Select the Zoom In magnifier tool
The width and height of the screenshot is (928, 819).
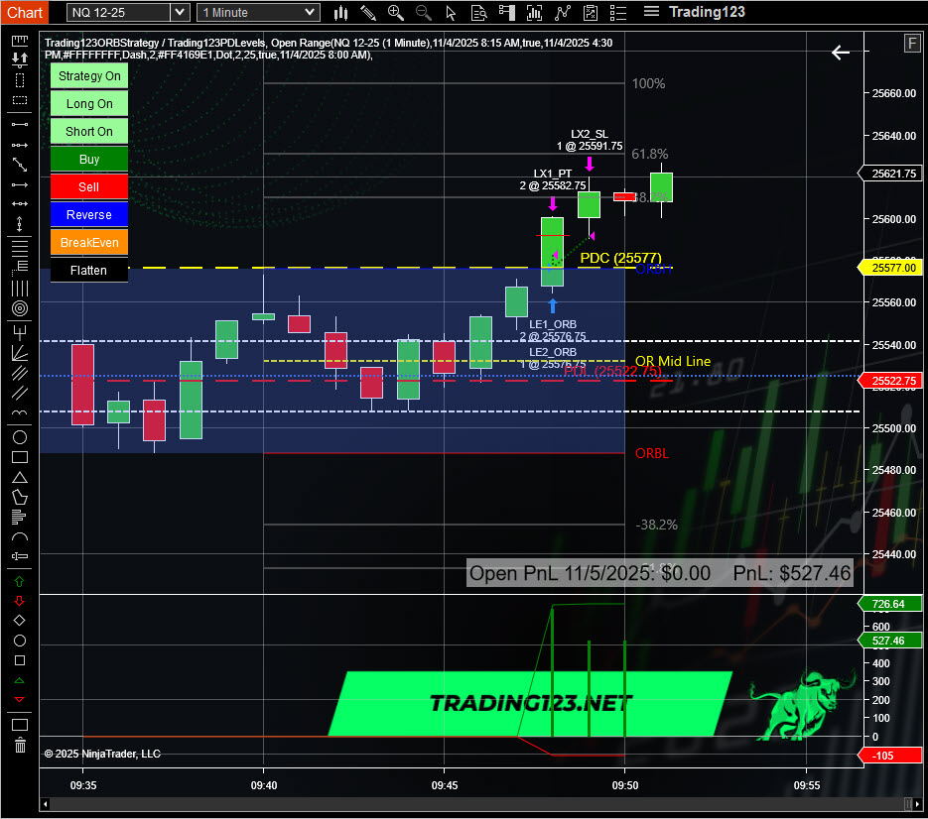coord(396,12)
